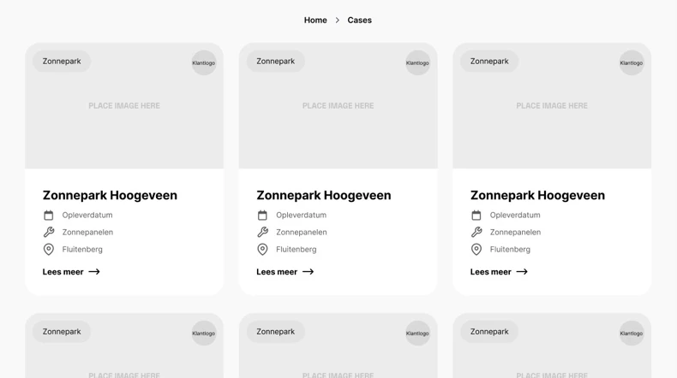The image size is (677, 378).
Task: Click the calendar icon in the right card
Action: tap(476, 216)
